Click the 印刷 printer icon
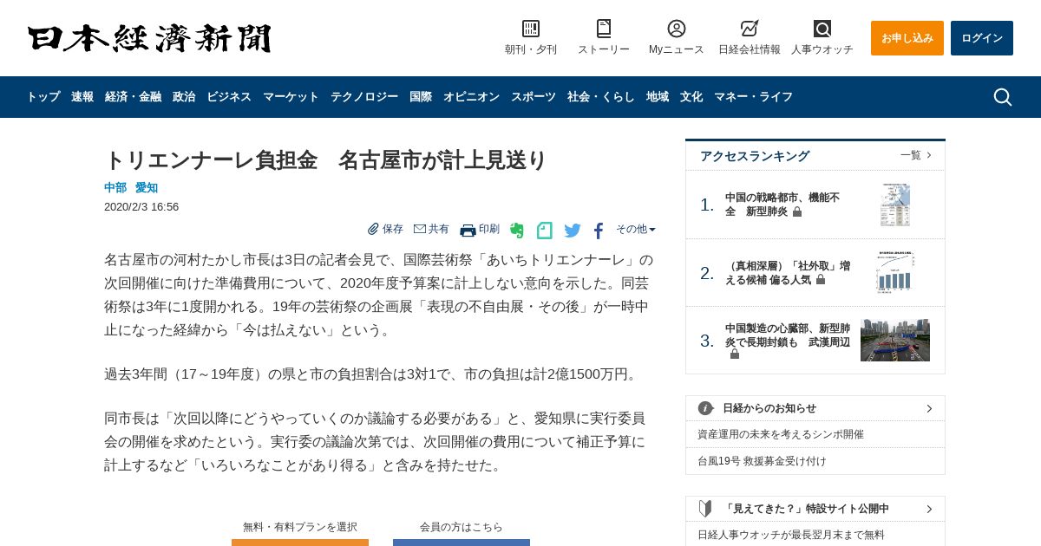This screenshot has height=546, width=1041. pos(468,230)
